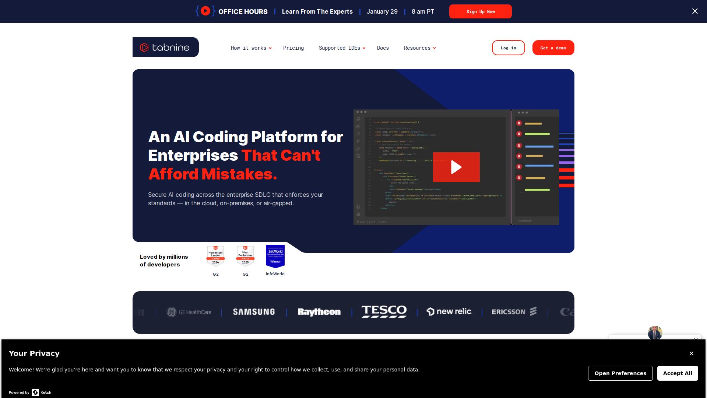Open Preferences for privacy settings

pos(620,373)
